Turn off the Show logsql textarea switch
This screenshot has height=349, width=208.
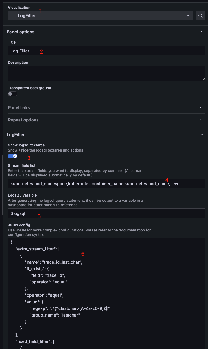point(13,156)
